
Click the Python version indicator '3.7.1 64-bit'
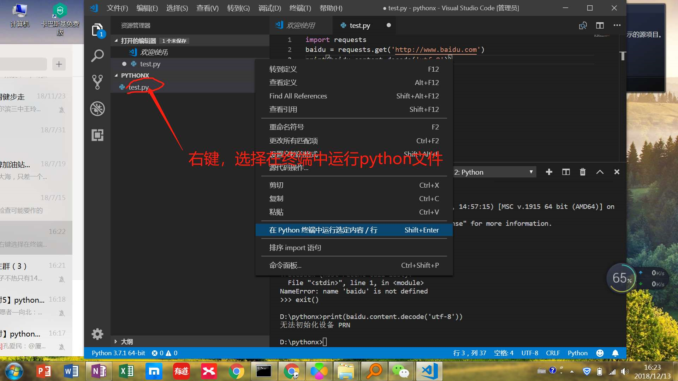click(x=119, y=353)
